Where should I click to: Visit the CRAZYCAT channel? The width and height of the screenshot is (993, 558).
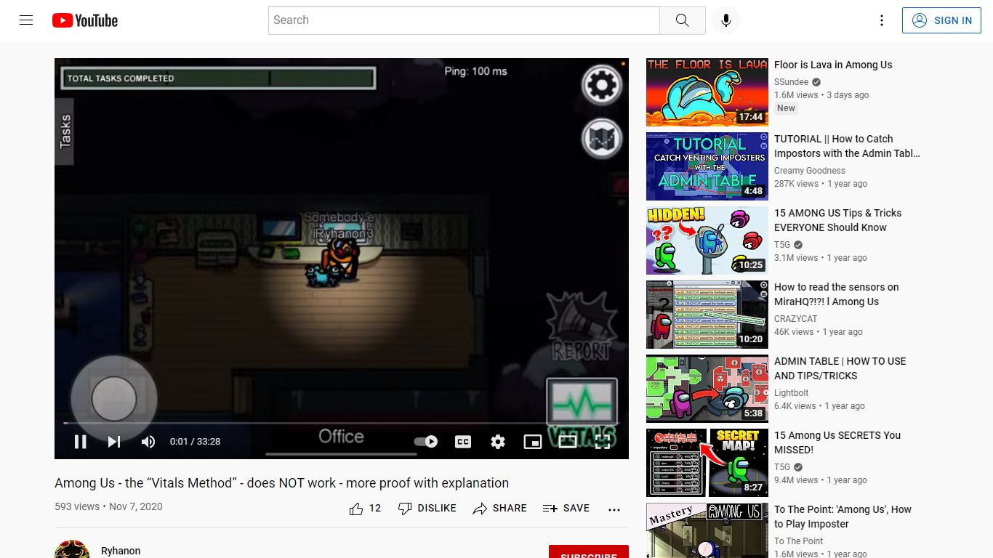(x=796, y=319)
